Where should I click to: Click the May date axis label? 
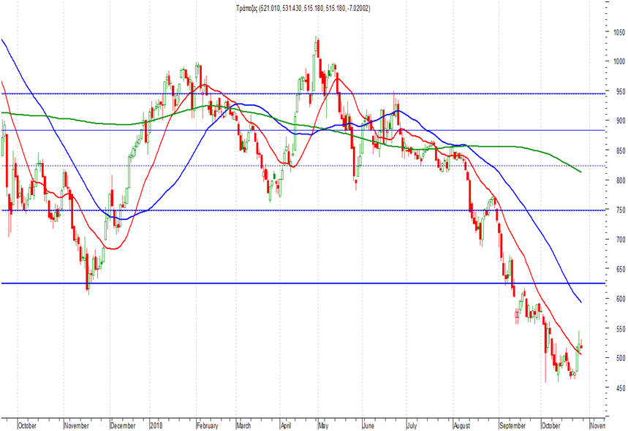(323, 425)
